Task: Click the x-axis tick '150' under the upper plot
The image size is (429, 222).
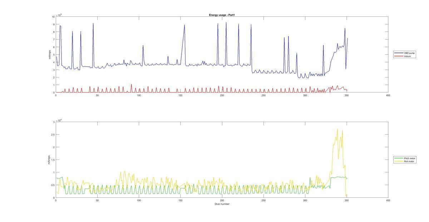Action: pos(180,95)
